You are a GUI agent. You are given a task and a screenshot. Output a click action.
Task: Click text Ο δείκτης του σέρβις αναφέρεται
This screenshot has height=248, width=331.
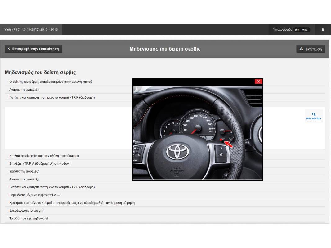coord(51,82)
